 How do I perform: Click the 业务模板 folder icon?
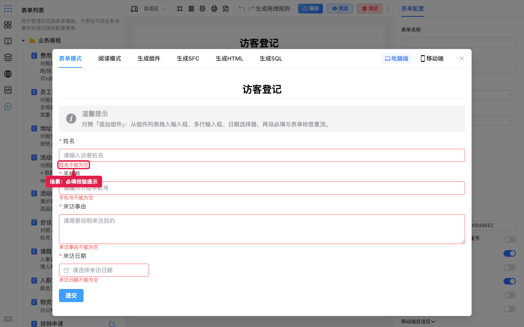[x=32, y=40]
